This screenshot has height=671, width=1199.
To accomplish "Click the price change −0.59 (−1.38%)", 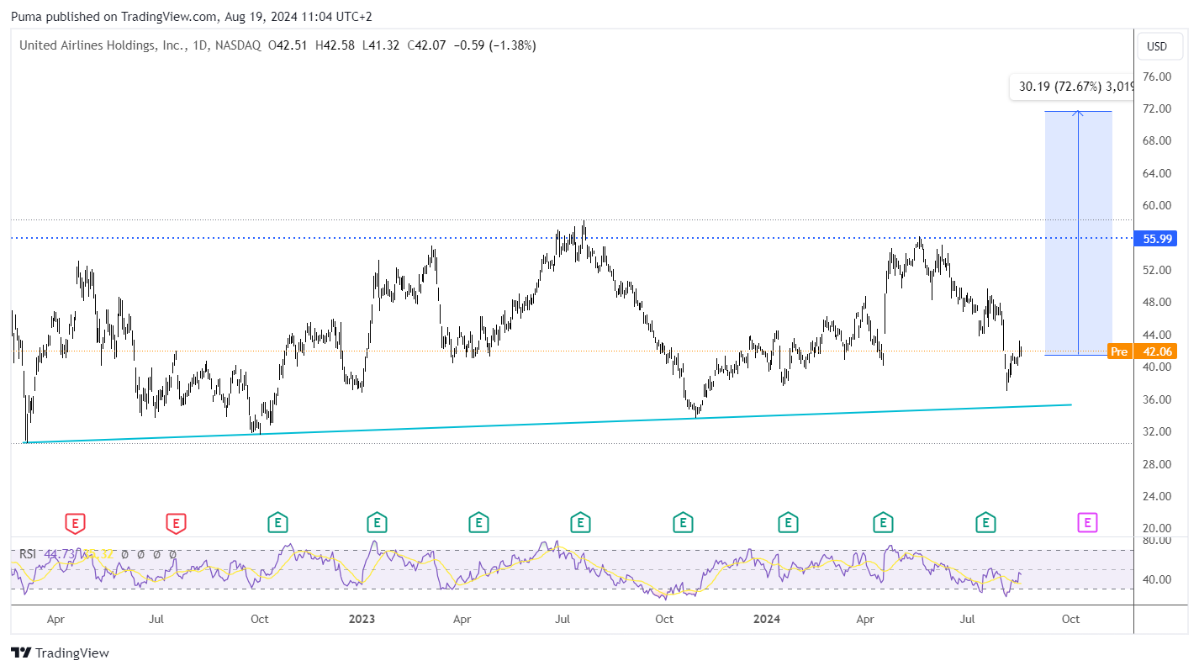I will click(494, 45).
